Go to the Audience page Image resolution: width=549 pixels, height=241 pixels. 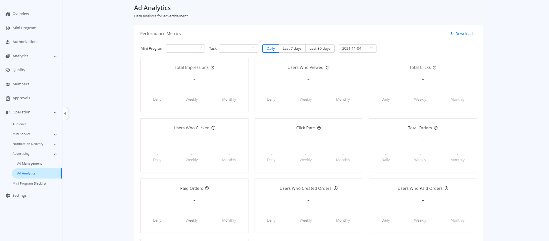tap(19, 124)
